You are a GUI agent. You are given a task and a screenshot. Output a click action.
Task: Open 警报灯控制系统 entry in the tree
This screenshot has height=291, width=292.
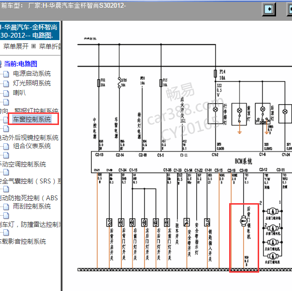(37, 110)
